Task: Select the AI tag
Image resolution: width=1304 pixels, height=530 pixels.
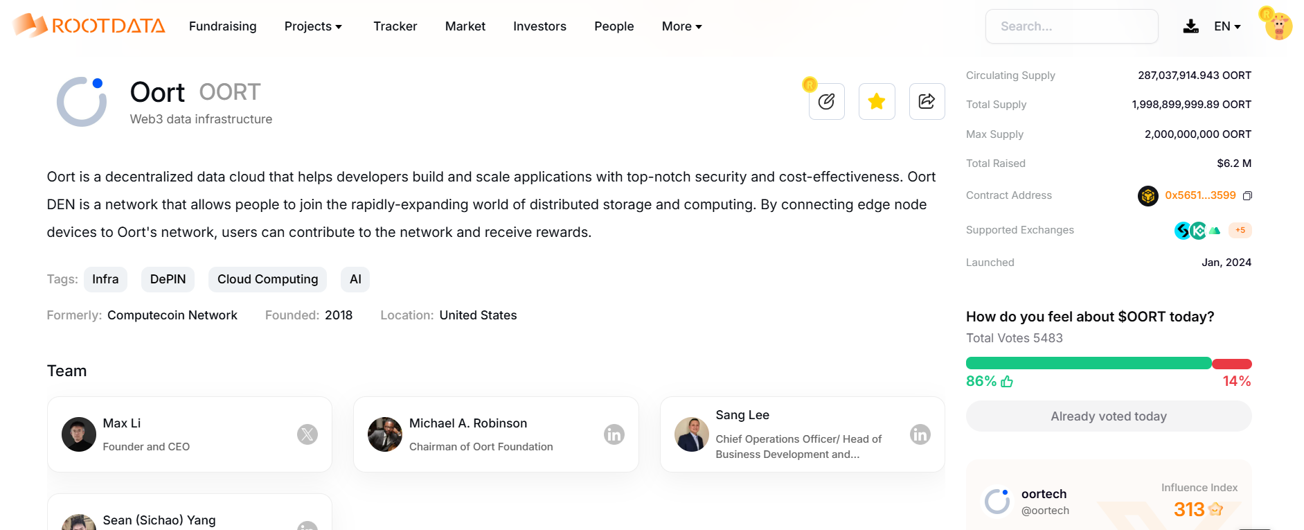Action: [x=355, y=279]
